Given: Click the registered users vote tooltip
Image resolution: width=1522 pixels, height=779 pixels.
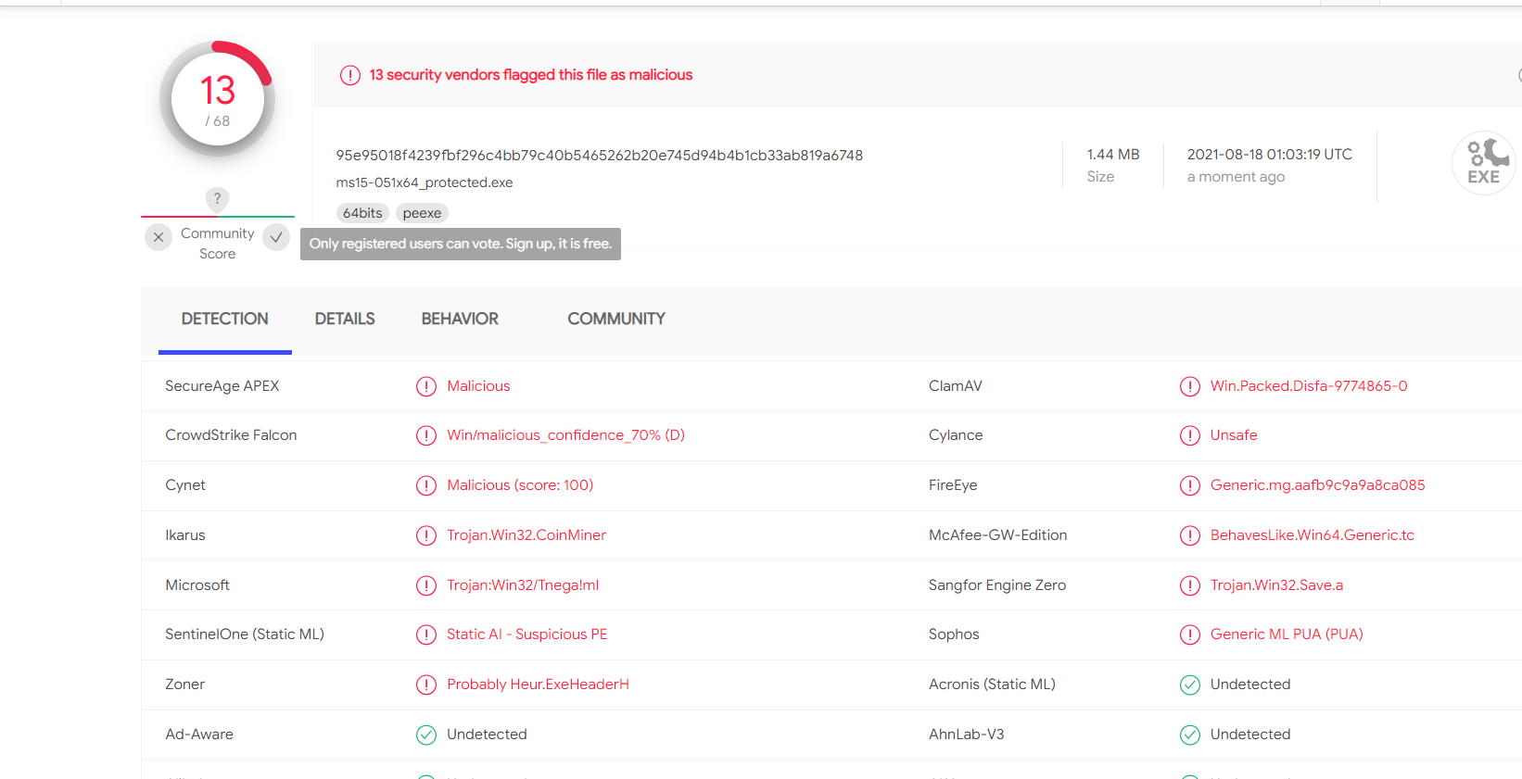Looking at the screenshot, I should point(461,244).
